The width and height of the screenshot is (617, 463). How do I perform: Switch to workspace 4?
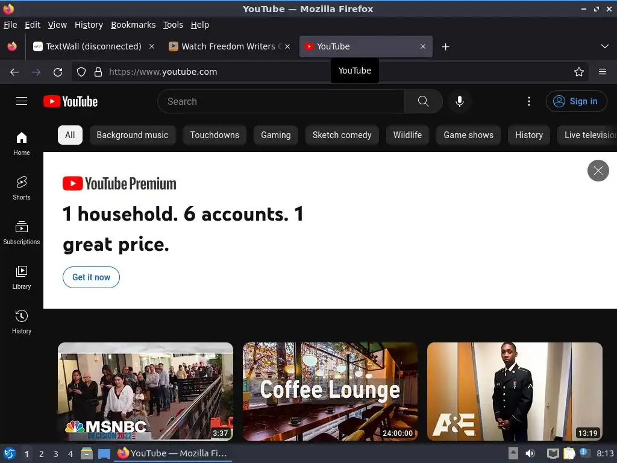pyautogui.click(x=70, y=454)
